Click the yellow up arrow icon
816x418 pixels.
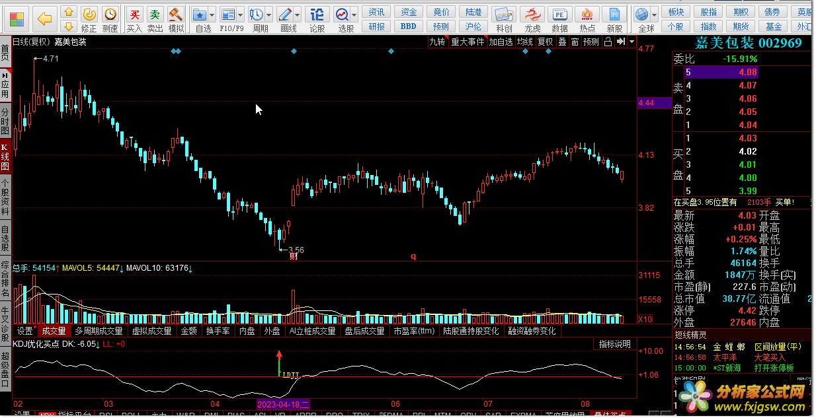(x=67, y=13)
